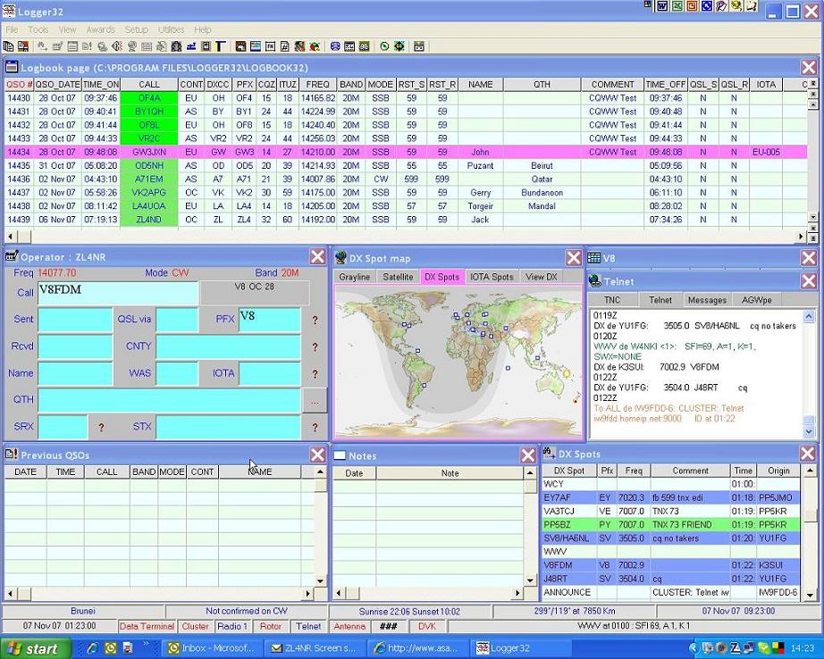Click the FN icon in toolbar
The width and height of the screenshot is (824, 659).
[270, 46]
